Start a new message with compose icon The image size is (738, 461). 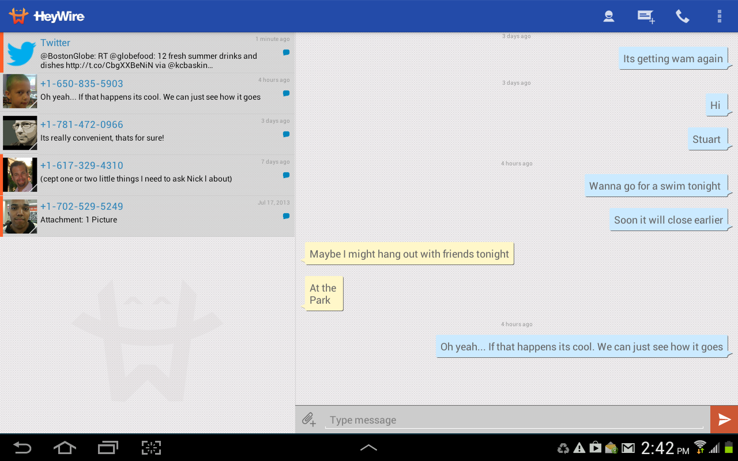click(646, 16)
